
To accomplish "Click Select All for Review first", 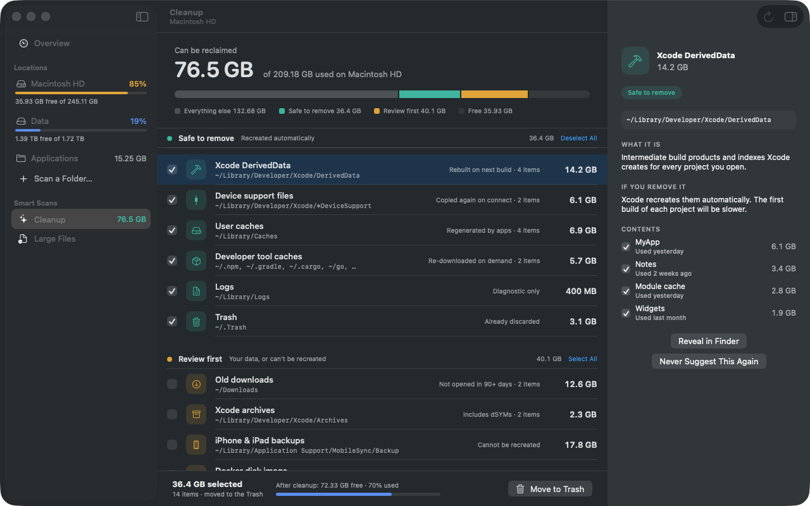I will [x=583, y=359].
